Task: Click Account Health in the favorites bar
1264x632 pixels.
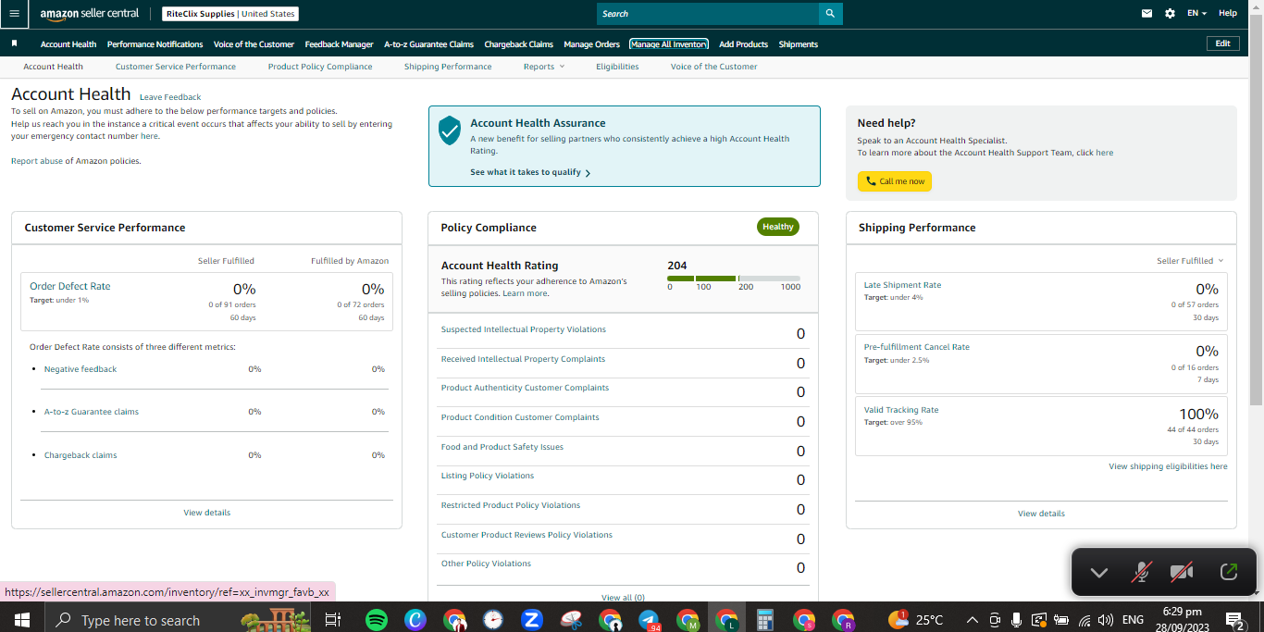Action: pos(68,44)
